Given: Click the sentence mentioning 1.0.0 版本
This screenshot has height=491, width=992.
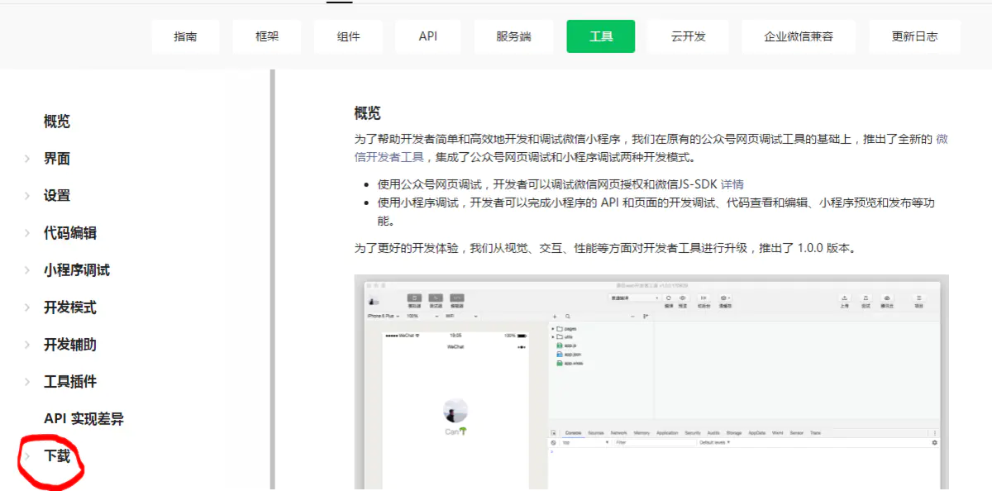Looking at the screenshot, I should point(604,248).
